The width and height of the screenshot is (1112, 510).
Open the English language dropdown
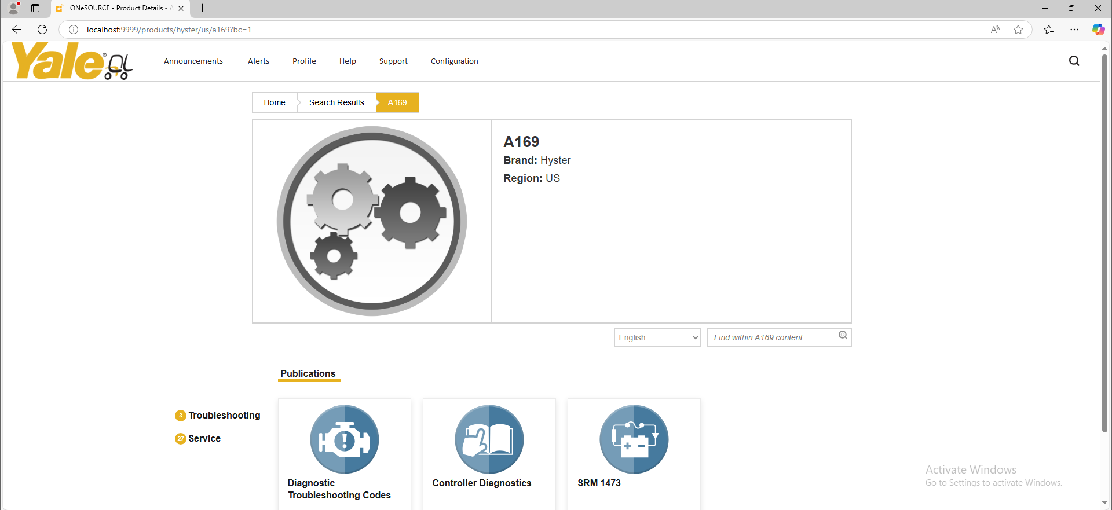coord(657,337)
